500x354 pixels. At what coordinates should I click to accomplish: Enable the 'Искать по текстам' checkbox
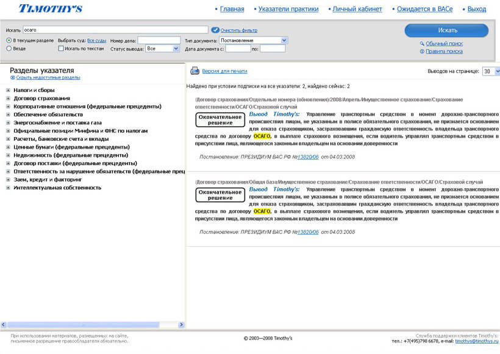pos(61,48)
